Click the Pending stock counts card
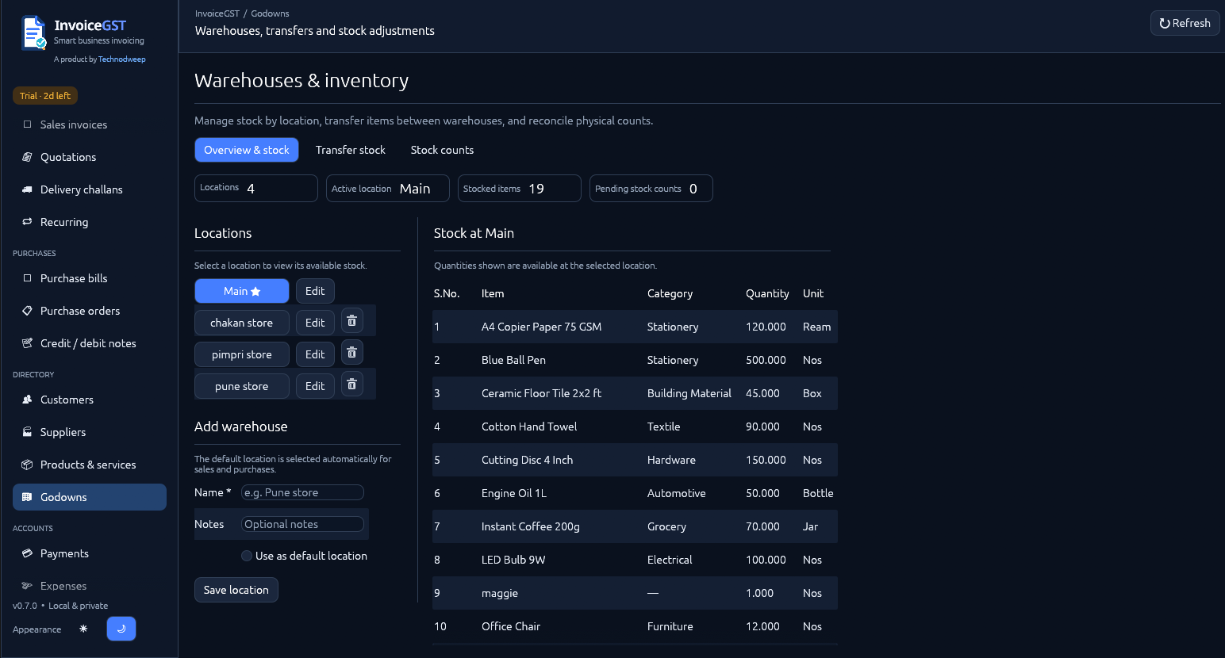This screenshot has width=1225, height=658. [x=651, y=188]
